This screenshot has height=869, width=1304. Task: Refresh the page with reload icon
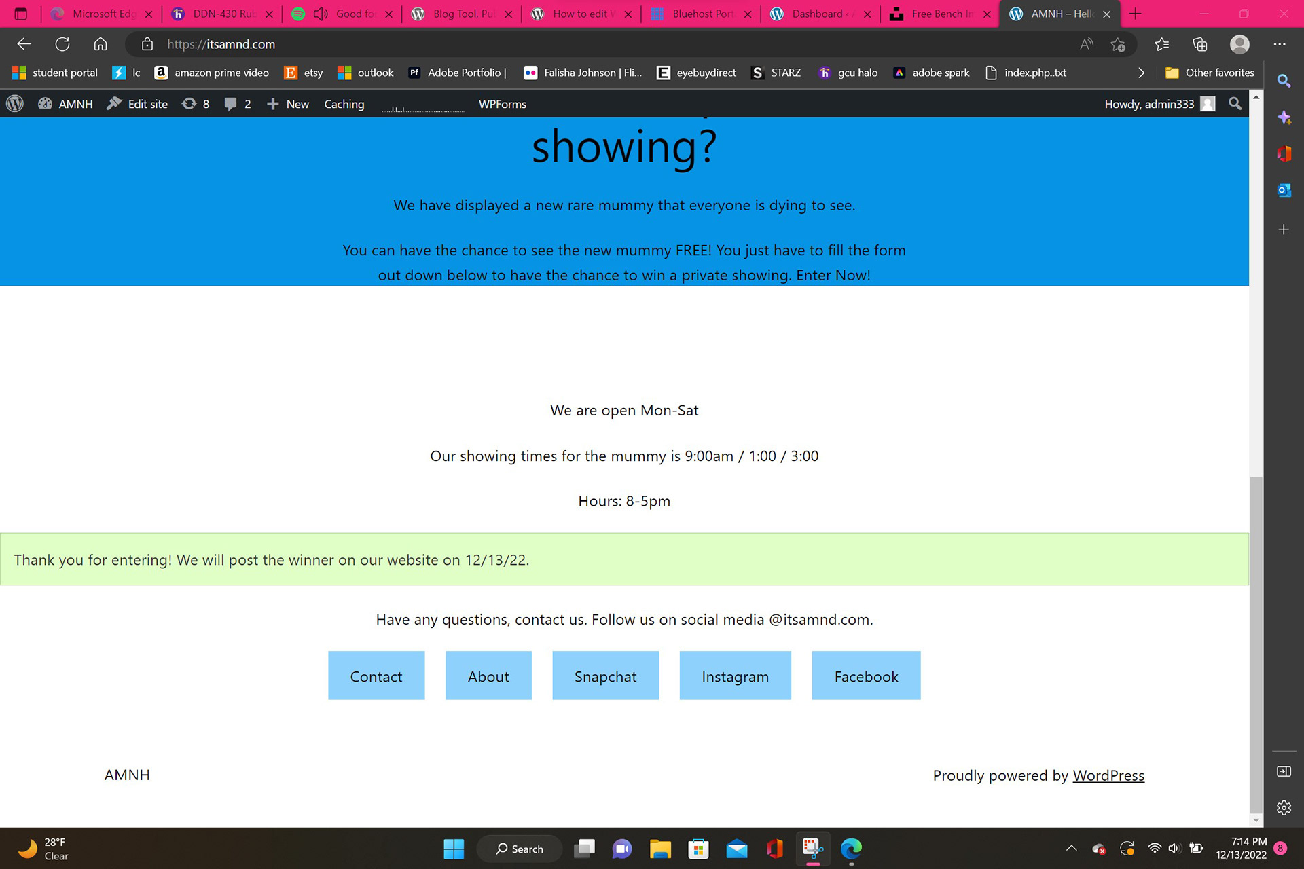click(62, 44)
